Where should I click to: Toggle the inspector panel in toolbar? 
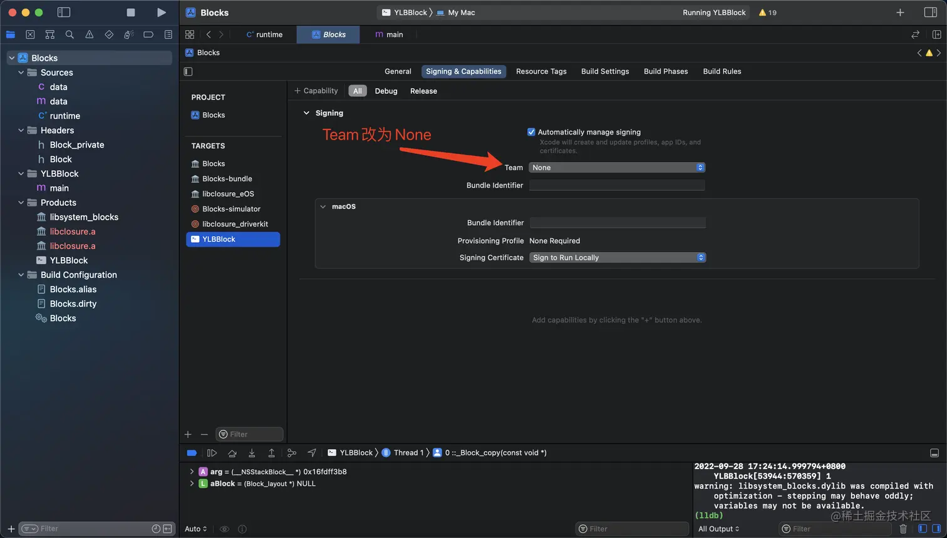point(931,13)
